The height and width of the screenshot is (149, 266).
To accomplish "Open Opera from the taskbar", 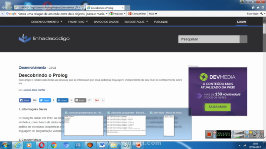I will tap(42, 145).
